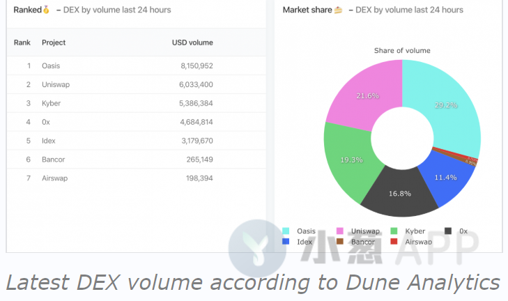Image resolution: width=508 pixels, height=301 pixels.
Task: Select the 0x project row name
Action: 46,122
